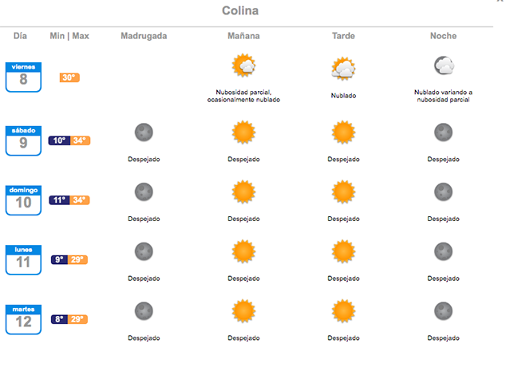Click the domingo 10 calendar icon
This screenshot has height=383, width=510.
23,200
